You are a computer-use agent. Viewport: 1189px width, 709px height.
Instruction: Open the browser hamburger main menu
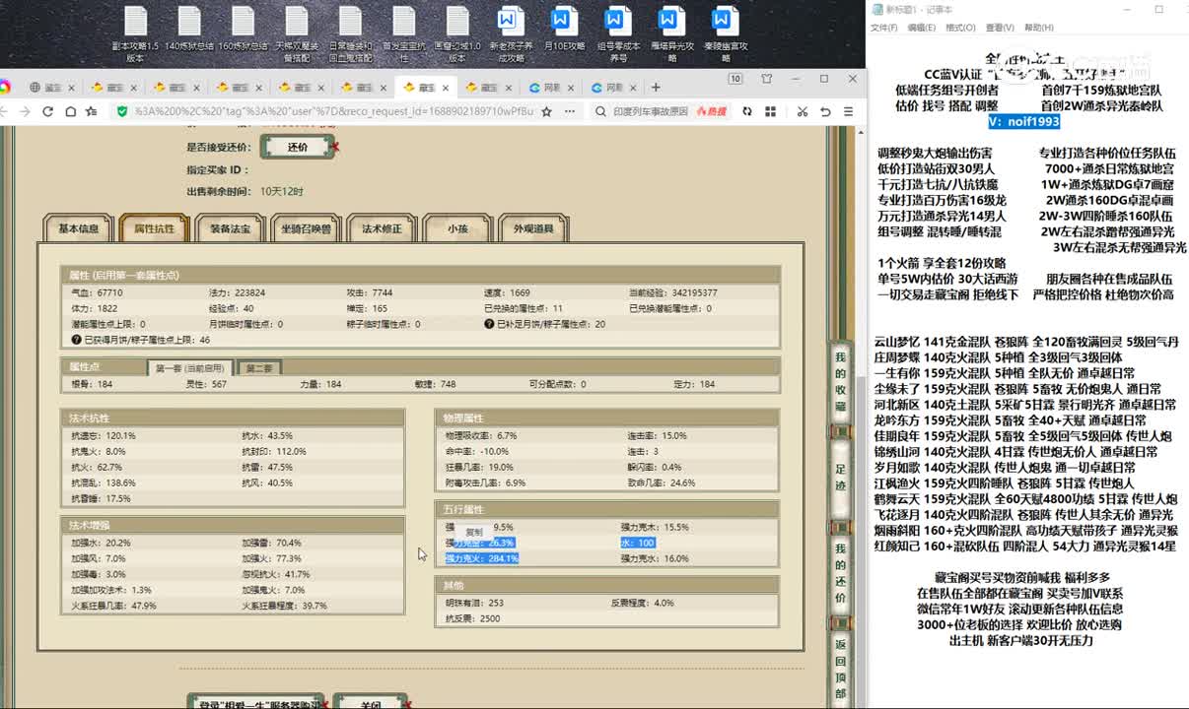(848, 111)
